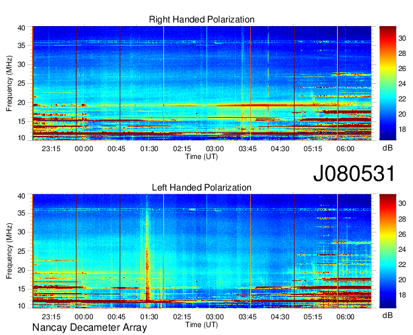Screen dimensions: 413x335
Task: Click the Right Handed plot's color scale bar
Action: pos(387,83)
